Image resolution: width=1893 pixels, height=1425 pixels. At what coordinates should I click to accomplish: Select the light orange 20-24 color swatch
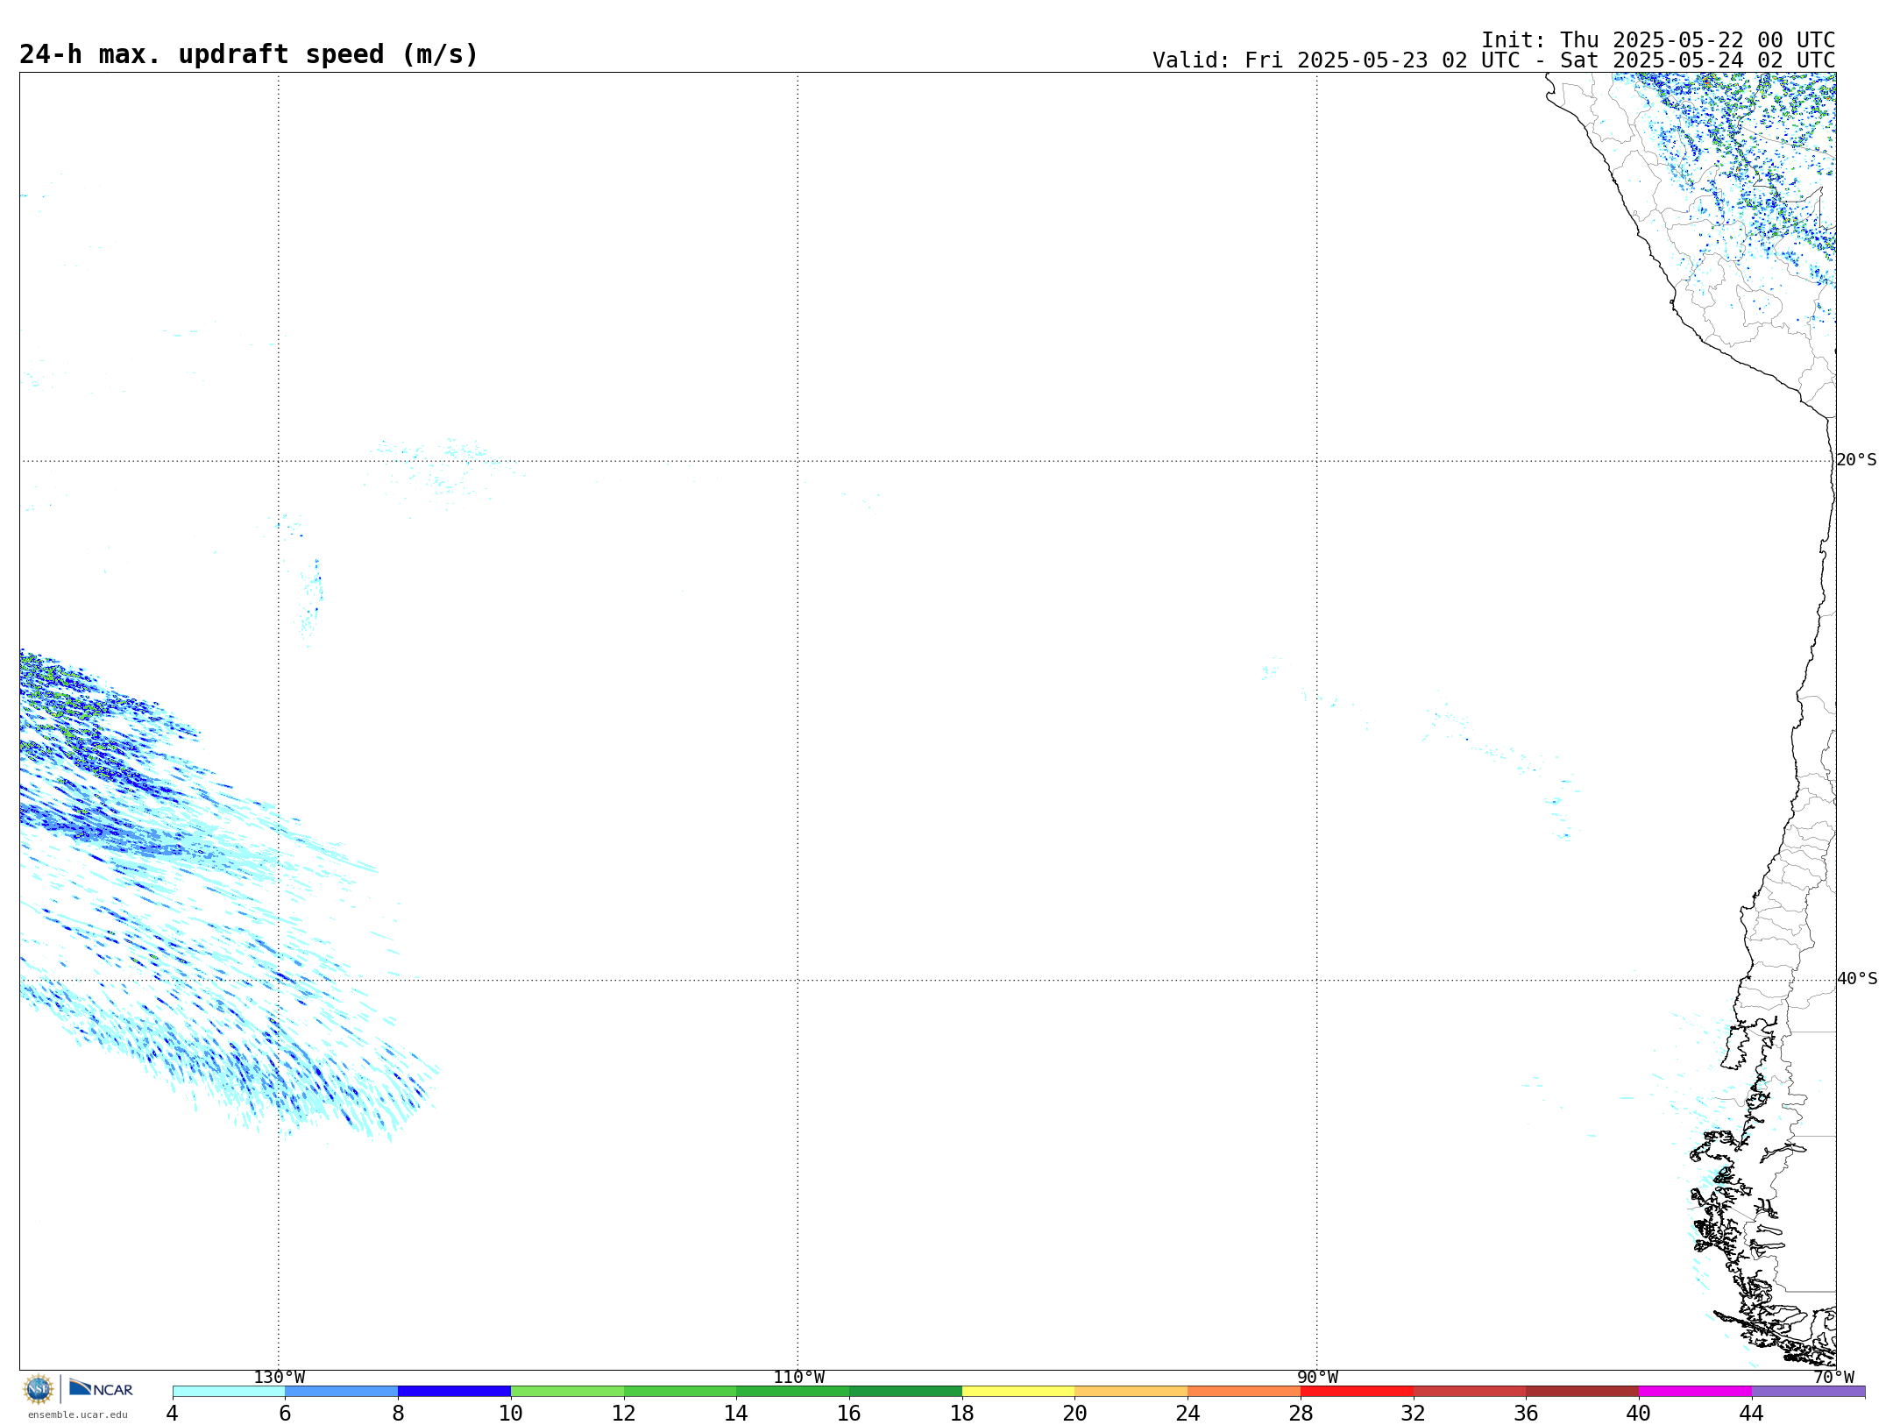point(1131,1392)
